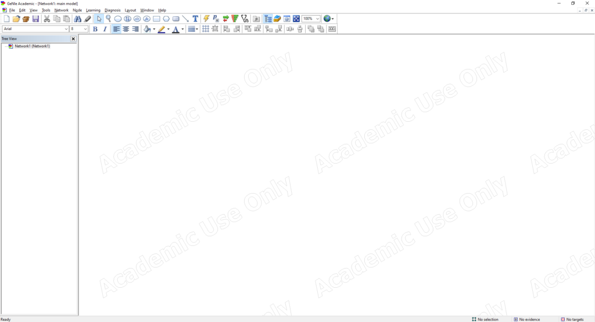Open the fill color bucket dropdown arrow
This screenshot has width=595, height=322.
click(154, 29)
